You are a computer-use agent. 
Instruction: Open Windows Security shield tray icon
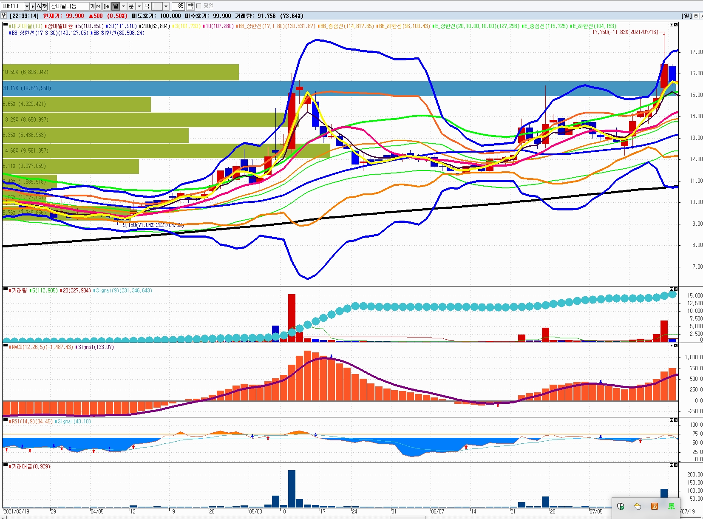(621, 506)
